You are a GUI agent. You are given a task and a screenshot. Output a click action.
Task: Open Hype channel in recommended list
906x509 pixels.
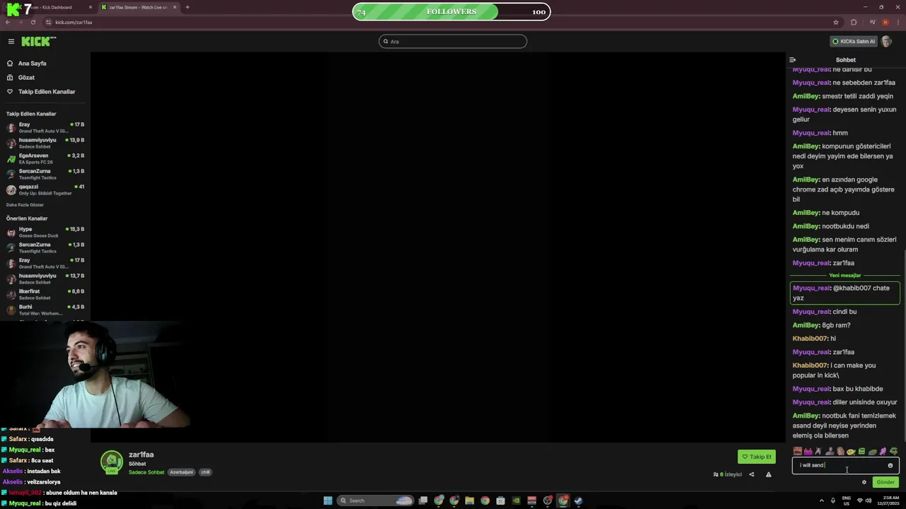pyautogui.click(x=45, y=232)
